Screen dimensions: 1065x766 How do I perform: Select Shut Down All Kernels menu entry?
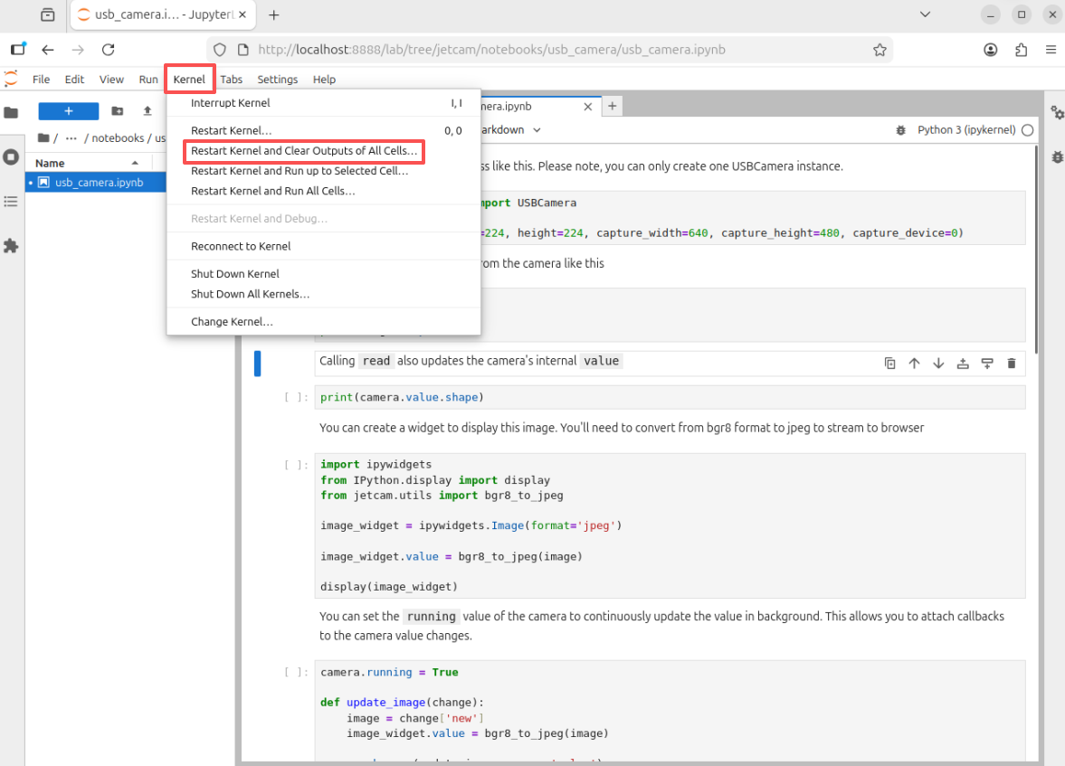coord(323,294)
